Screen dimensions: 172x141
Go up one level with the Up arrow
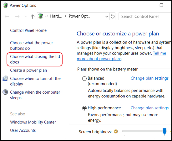click(x=33, y=17)
